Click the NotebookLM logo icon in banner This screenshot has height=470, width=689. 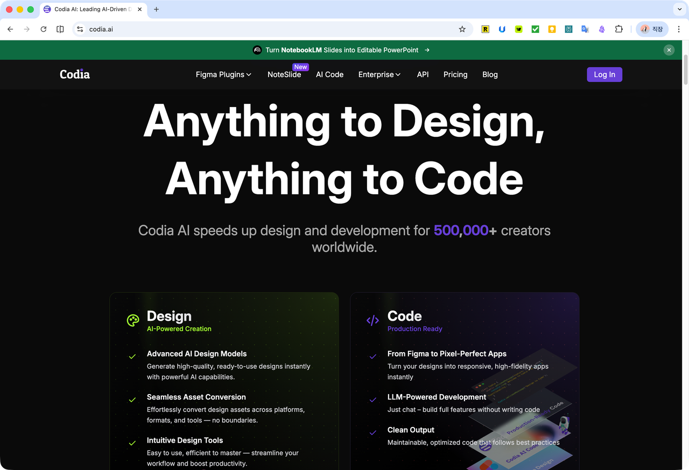pyautogui.click(x=257, y=50)
